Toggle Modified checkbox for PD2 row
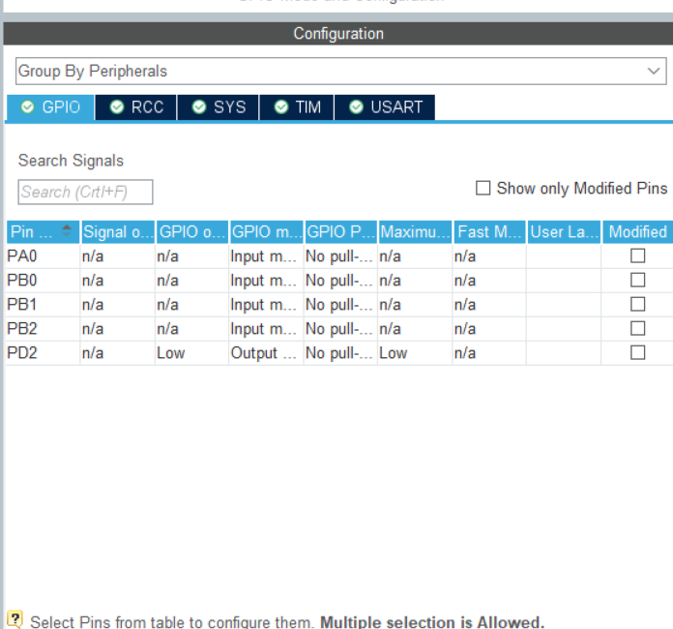The image size is (673, 629). [x=638, y=353]
